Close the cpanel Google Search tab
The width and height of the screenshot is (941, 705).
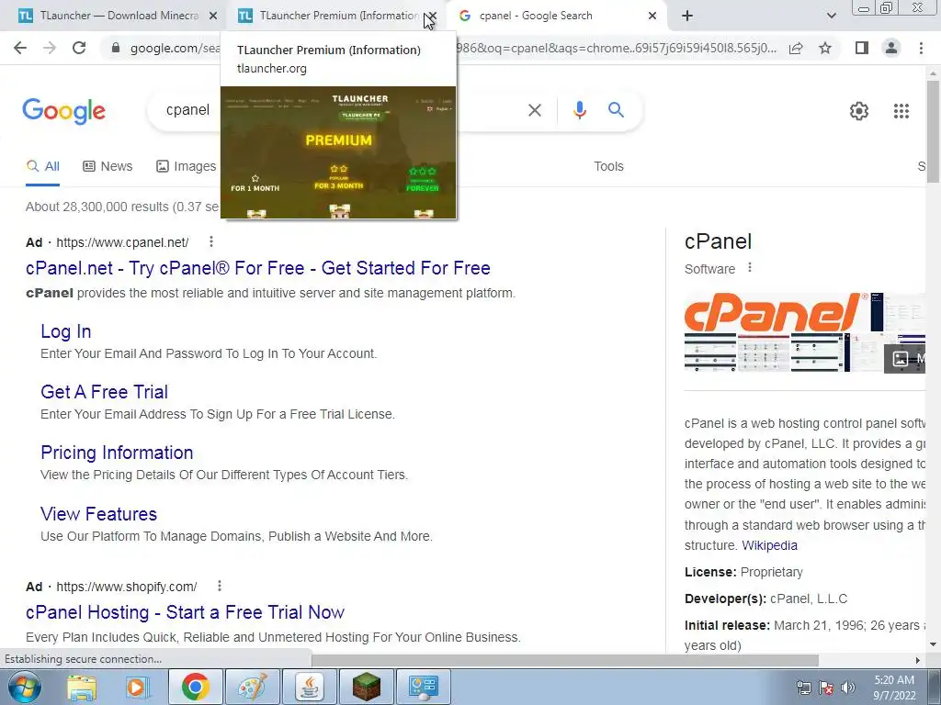click(x=652, y=16)
